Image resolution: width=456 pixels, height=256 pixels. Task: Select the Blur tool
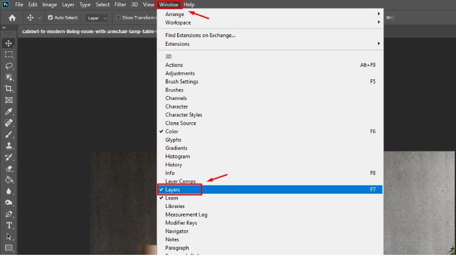[x=9, y=191]
